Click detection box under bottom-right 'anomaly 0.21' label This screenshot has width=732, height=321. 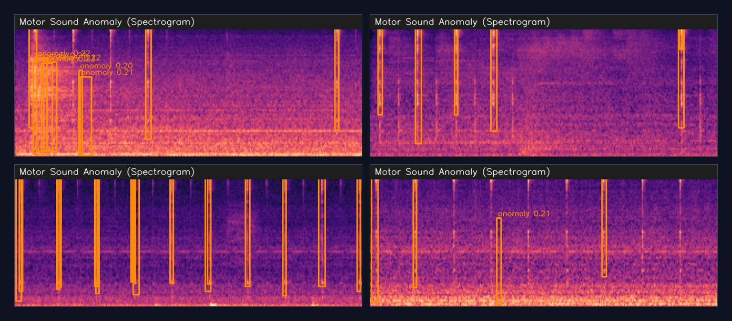tap(499, 262)
